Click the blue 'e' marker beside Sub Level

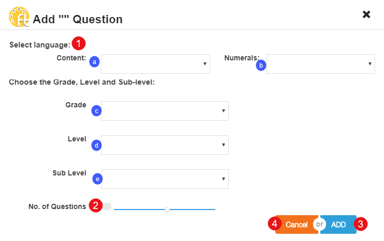[97, 179]
